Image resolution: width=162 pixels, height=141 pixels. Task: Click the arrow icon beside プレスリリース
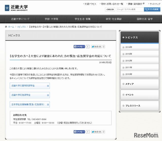coord(123,106)
